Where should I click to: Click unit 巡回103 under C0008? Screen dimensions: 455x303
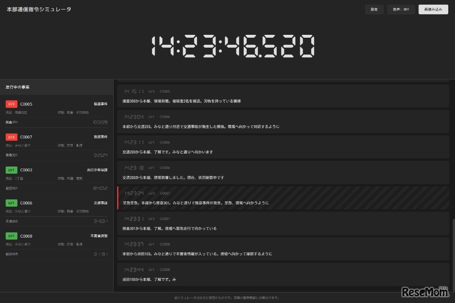pyautogui.click(x=11, y=254)
